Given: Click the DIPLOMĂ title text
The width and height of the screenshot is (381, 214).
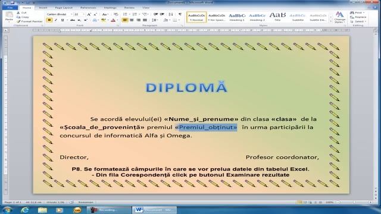Looking at the screenshot, I should (x=186, y=87).
